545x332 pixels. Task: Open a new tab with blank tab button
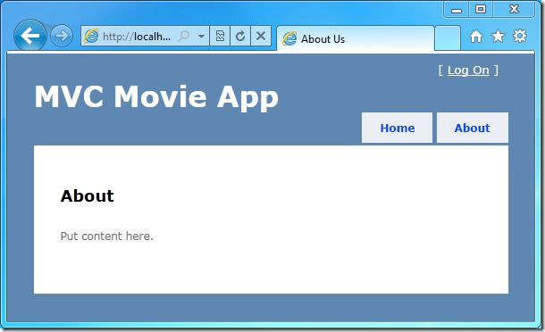(x=448, y=38)
